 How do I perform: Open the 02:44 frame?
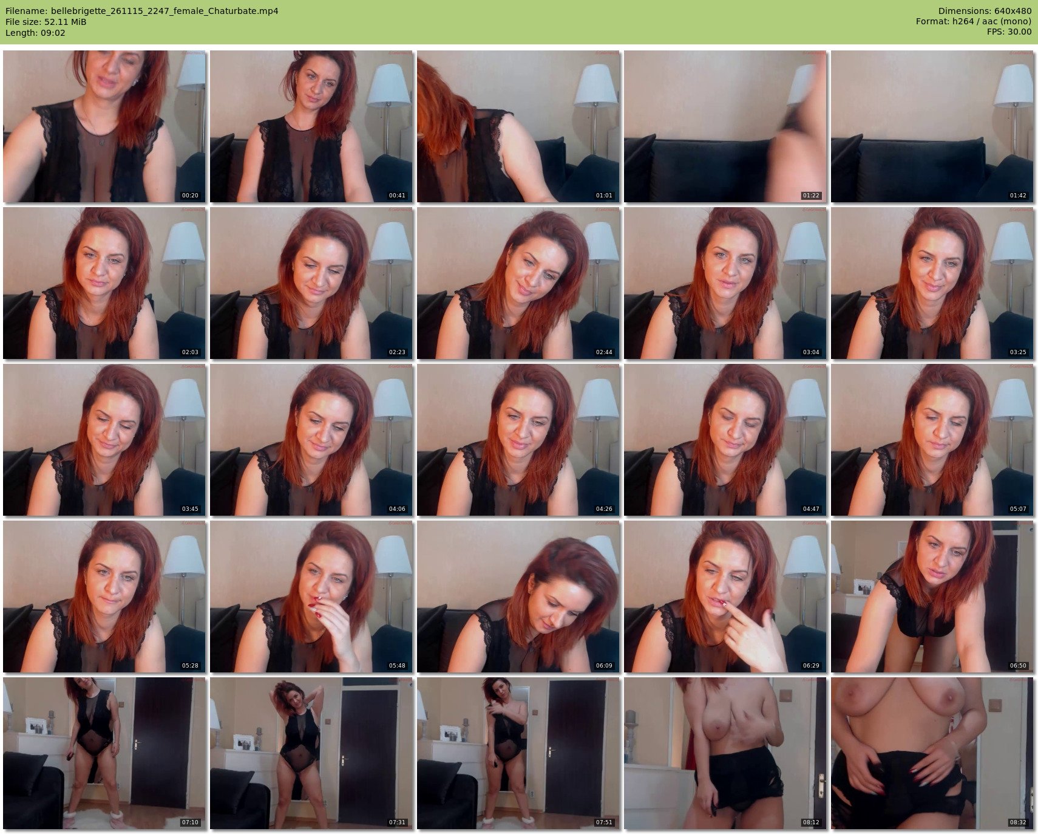(x=518, y=283)
